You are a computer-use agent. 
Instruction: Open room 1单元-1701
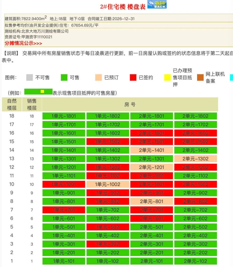(64, 125)
